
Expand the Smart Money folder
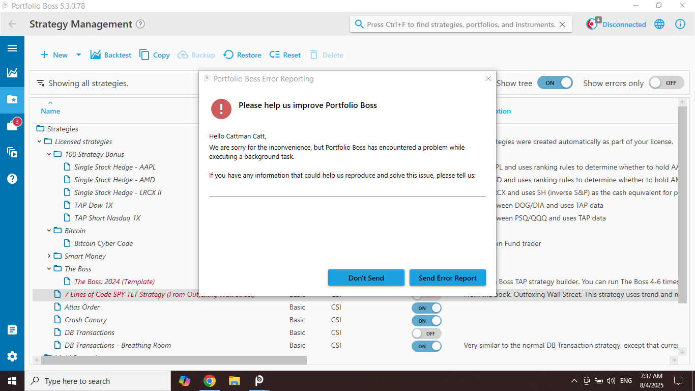[x=49, y=256]
